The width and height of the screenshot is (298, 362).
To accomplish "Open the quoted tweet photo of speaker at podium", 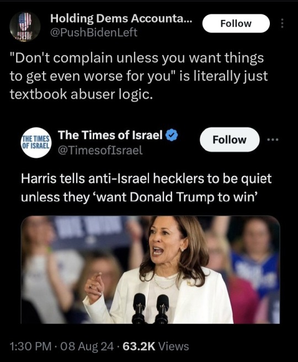I will pos(151,270).
